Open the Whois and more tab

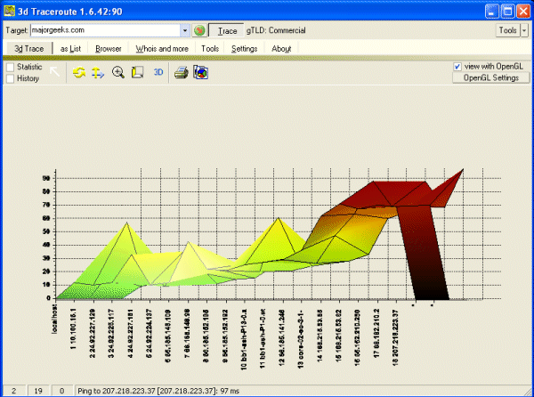162,48
